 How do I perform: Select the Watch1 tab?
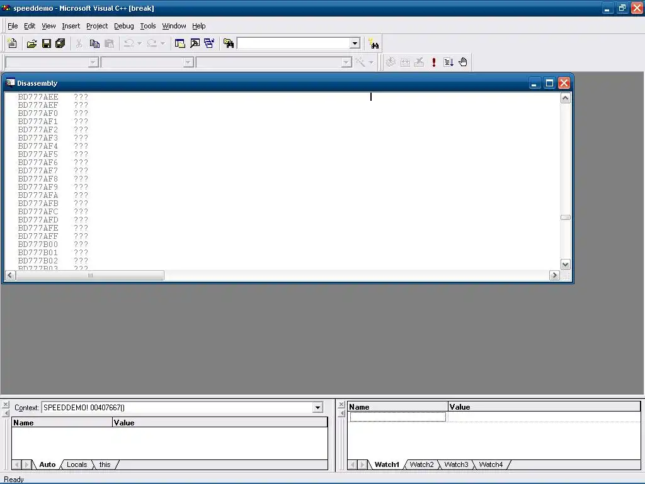click(x=387, y=464)
